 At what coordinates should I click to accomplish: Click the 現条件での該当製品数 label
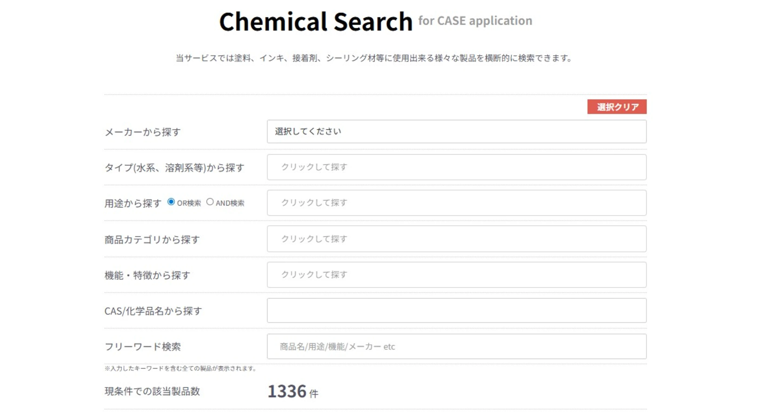point(152,391)
